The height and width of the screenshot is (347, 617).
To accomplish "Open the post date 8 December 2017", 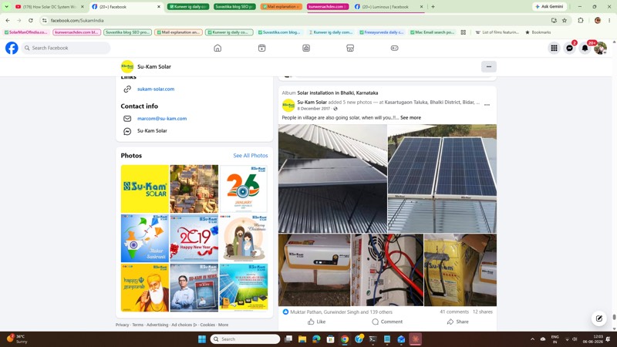I will (x=314, y=109).
